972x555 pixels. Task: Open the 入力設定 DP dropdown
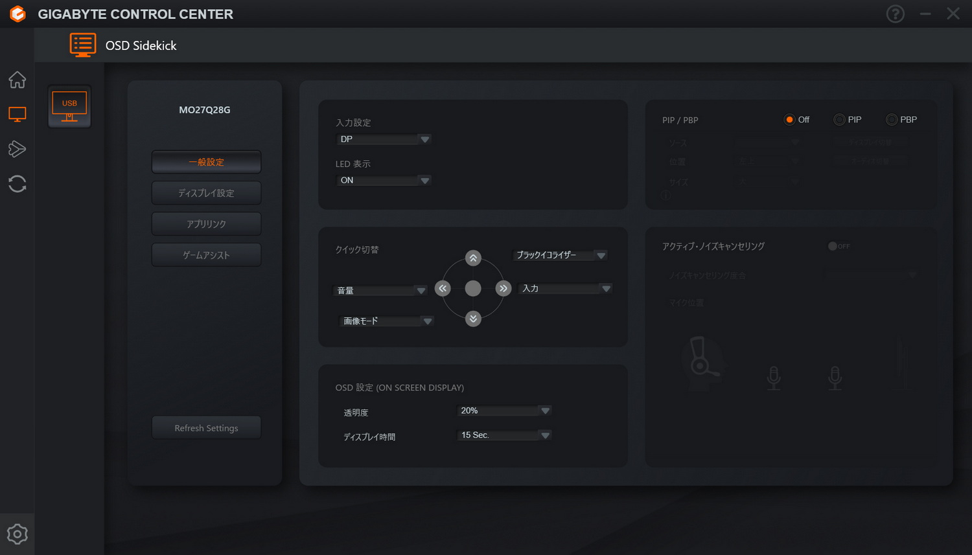(384, 139)
